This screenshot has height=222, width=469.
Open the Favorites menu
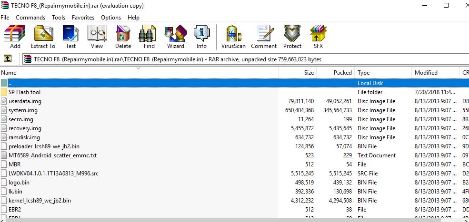pyautogui.click(x=83, y=18)
